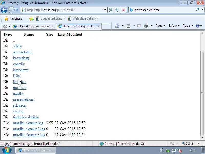Open the source/ directory link

[18, 111]
